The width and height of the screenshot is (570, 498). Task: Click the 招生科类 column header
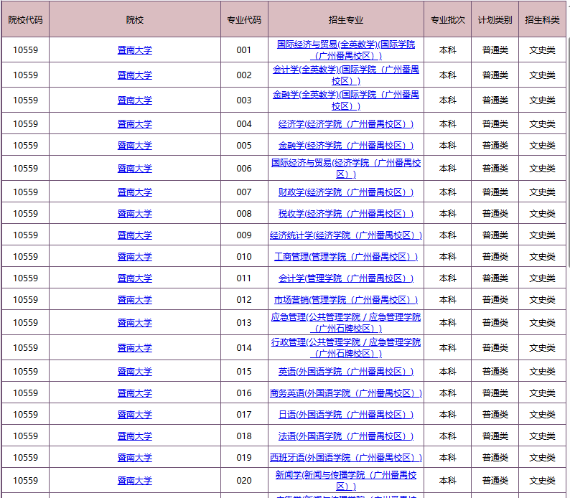(542, 19)
